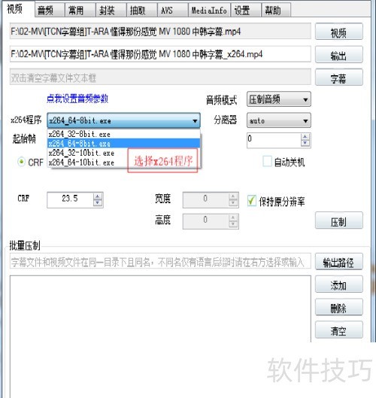The height and width of the screenshot is (398, 376).
Task: Click the 添加 button in batch section
Action: tap(339, 284)
